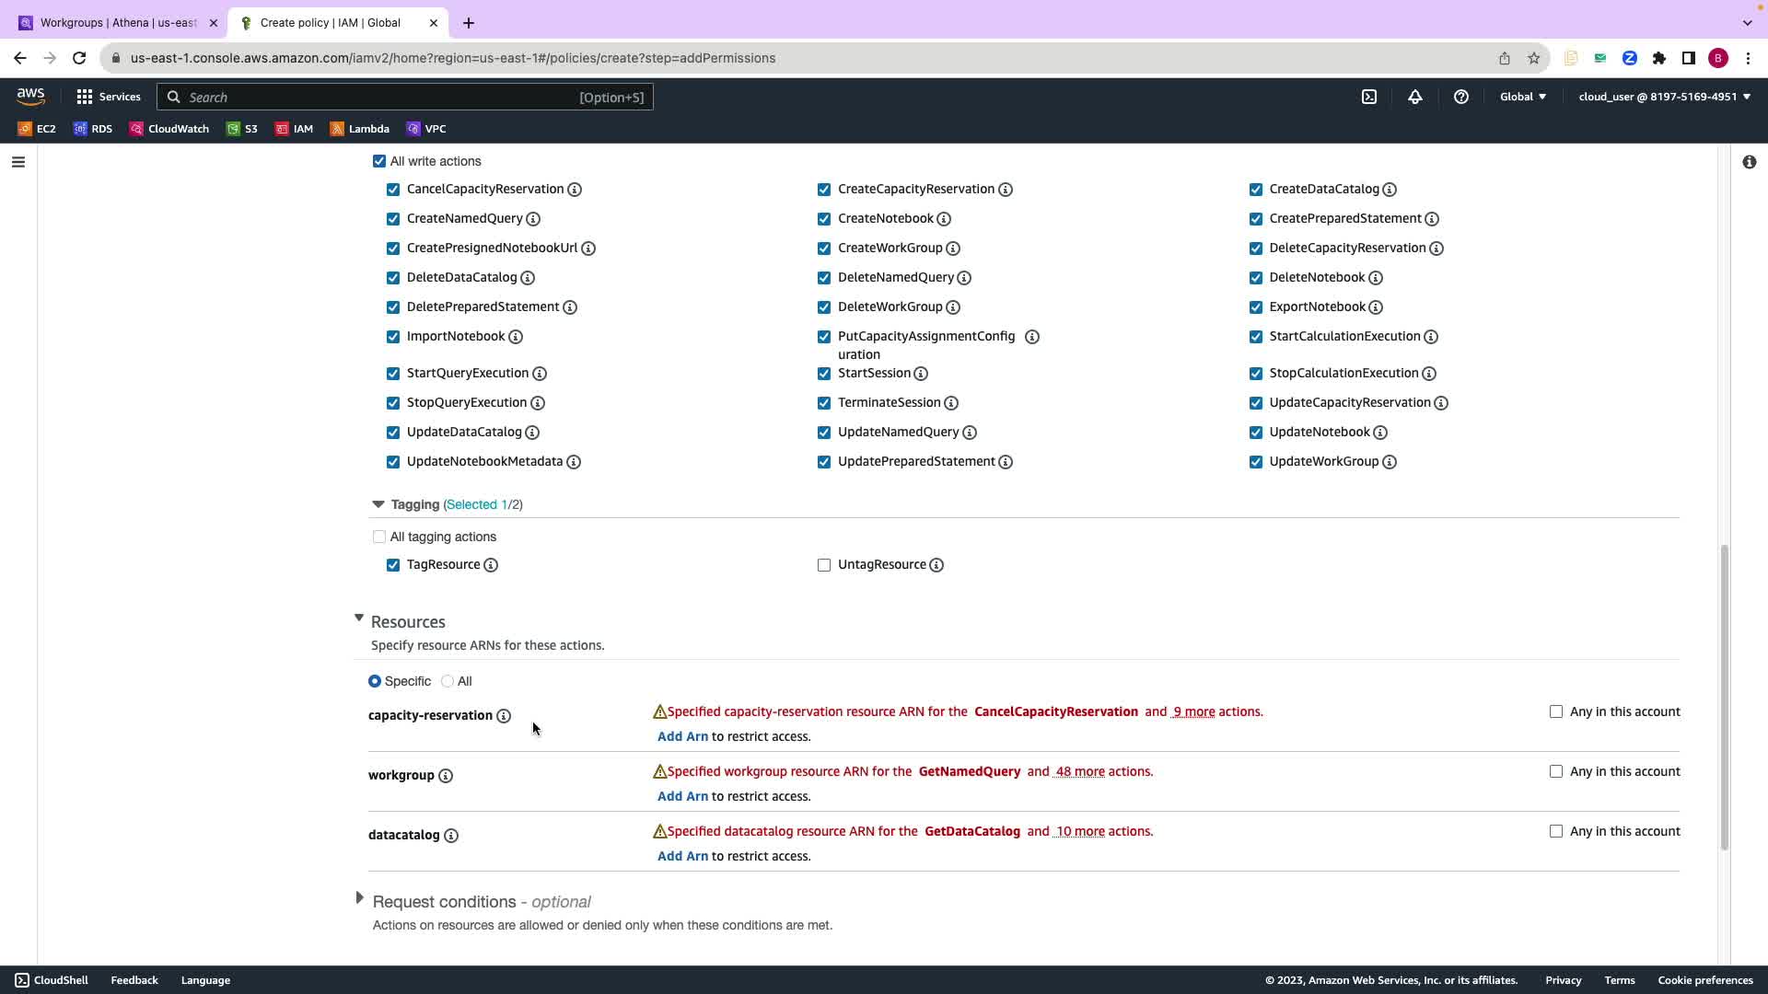The width and height of the screenshot is (1768, 994).
Task: Open the help question mark icon
Action: click(1461, 97)
